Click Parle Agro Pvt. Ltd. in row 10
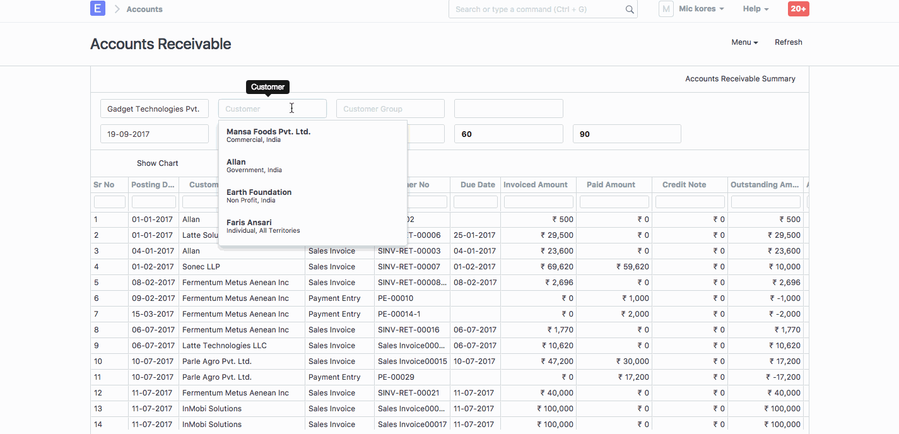The height and width of the screenshot is (434, 899). (x=217, y=361)
